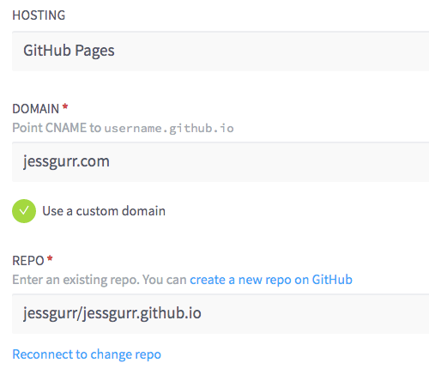The width and height of the screenshot is (429, 369).
Task: Focus the jessgurr/jessgurr.github.io repo field
Action: [221, 314]
